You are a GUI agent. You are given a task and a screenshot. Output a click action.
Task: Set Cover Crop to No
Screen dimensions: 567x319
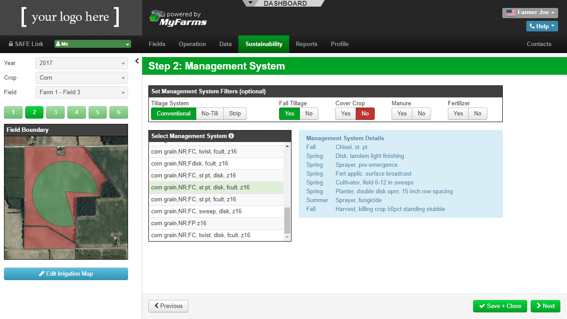point(365,114)
